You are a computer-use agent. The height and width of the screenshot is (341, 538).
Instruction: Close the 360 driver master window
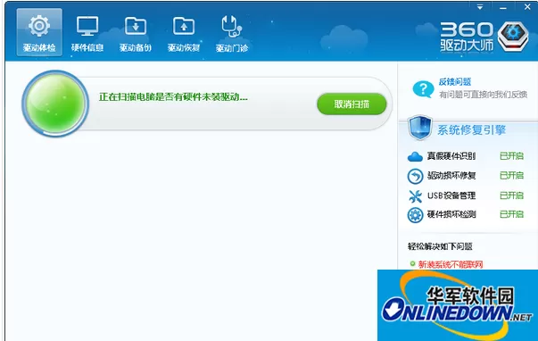[527, 7]
